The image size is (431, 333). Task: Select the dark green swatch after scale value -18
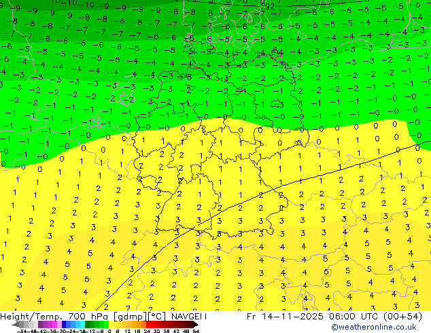coord(87,325)
